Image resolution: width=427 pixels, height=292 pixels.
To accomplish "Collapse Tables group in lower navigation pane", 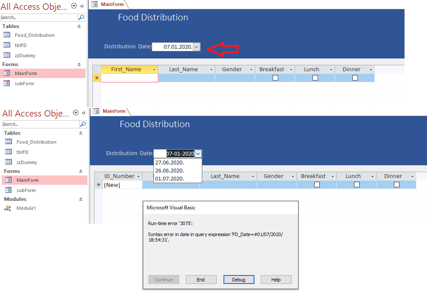I will click(81, 133).
